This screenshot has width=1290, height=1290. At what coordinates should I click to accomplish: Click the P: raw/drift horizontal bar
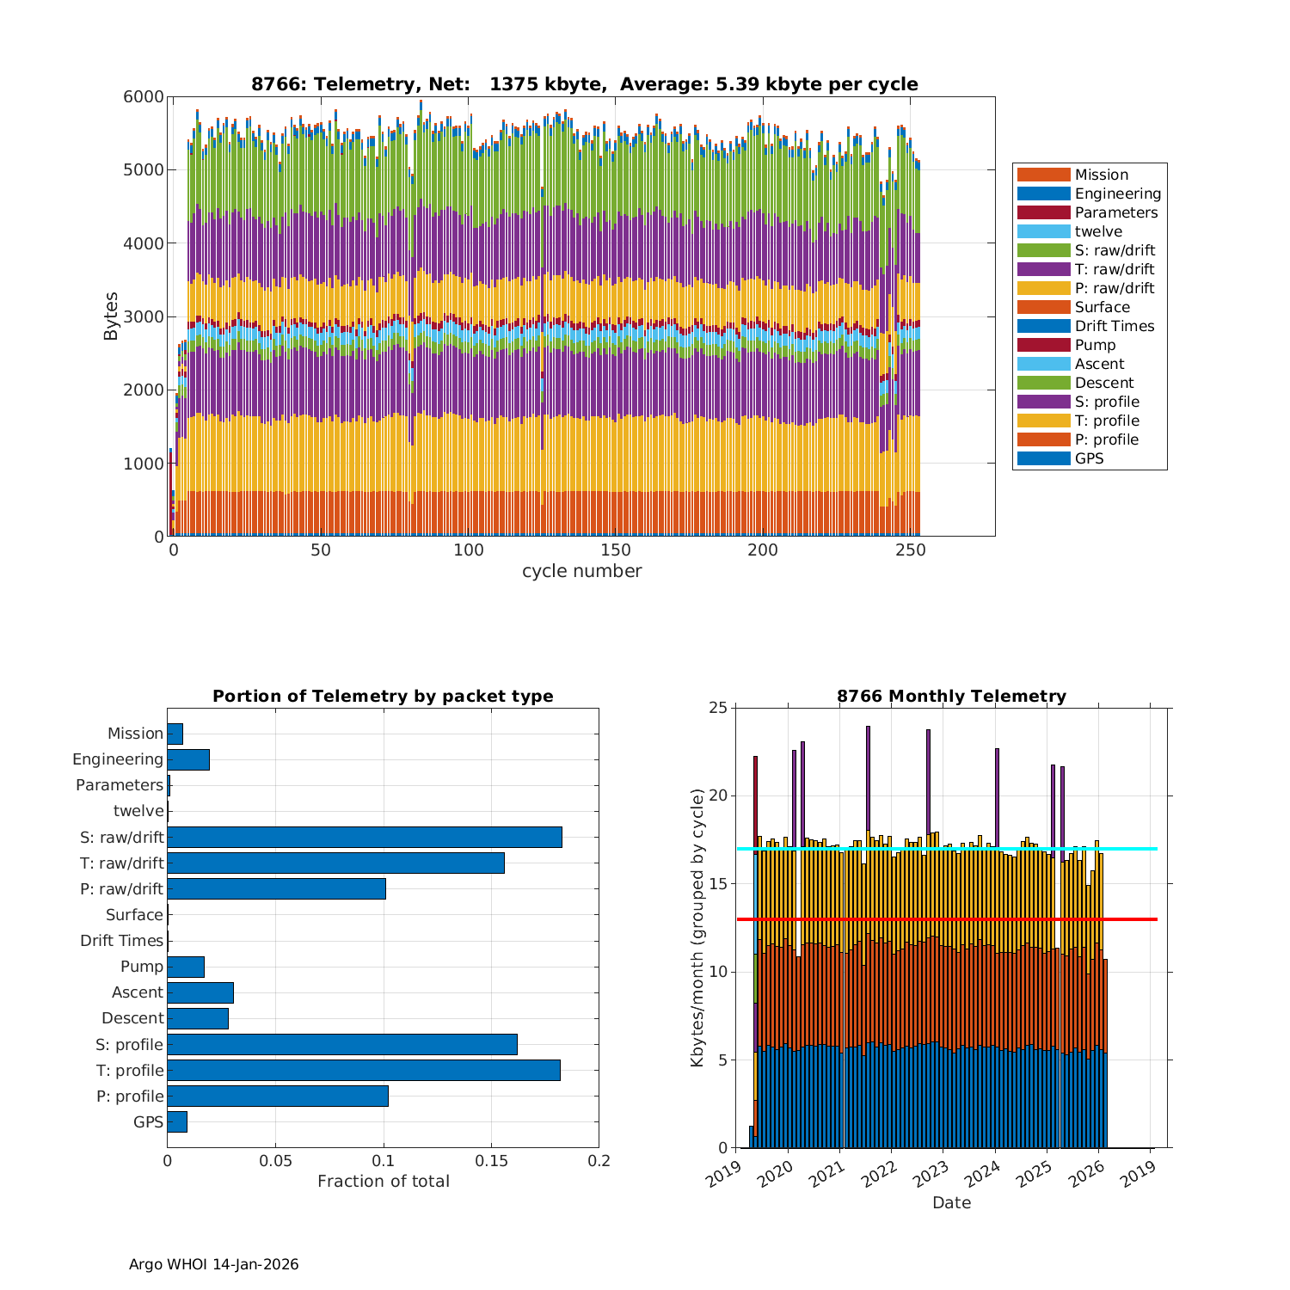[x=276, y=888]
